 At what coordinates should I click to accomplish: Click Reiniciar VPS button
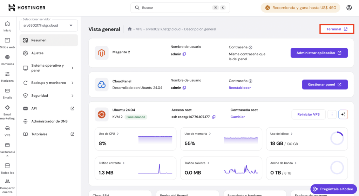tap(309, 114)
